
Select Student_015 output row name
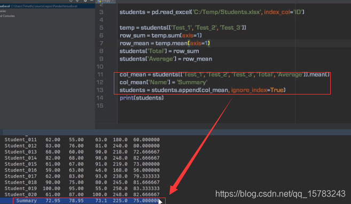click(x=21, y=164)
